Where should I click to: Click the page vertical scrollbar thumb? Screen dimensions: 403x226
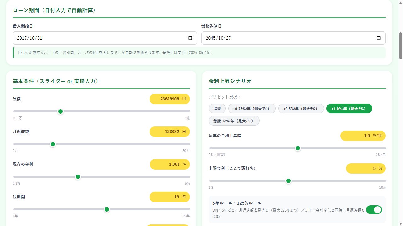click(x=400, y=46)
